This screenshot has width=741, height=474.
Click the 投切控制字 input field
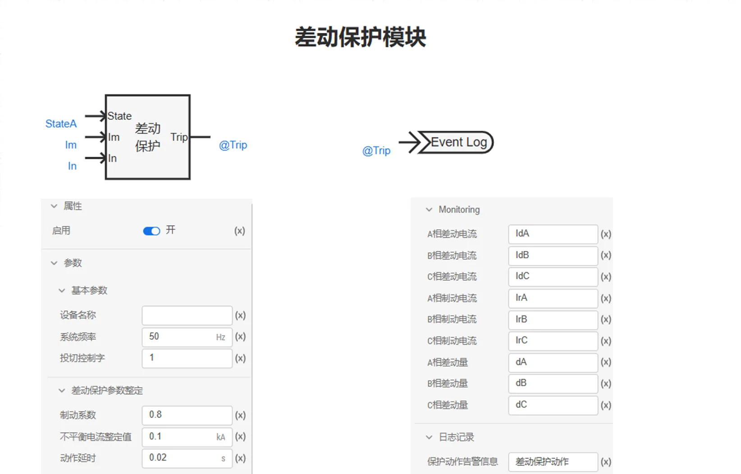pyautogui.click(x=187, y=358)
